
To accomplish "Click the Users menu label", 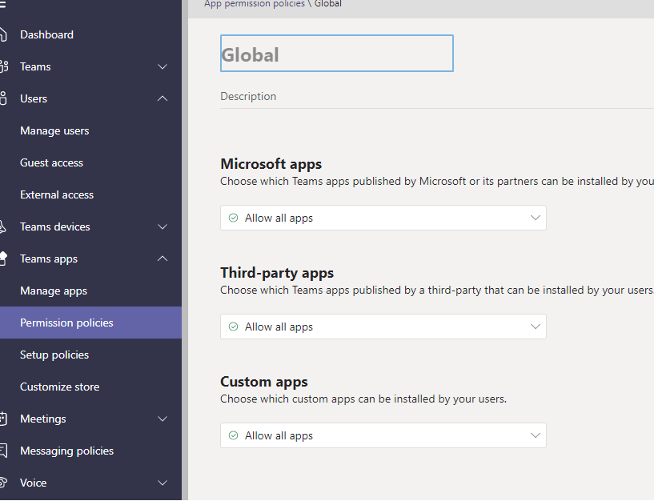I will [x=34, y=99].
